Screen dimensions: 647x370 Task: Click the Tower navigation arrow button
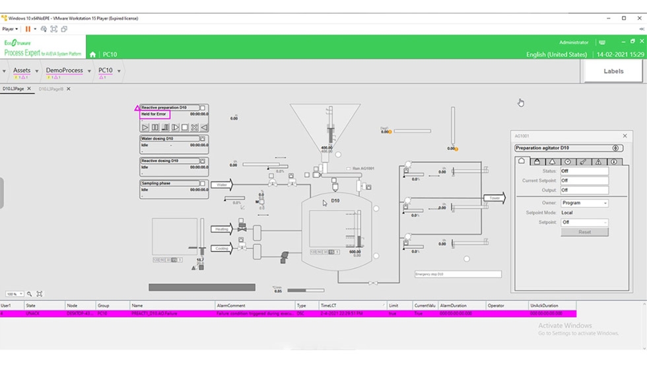494,198
